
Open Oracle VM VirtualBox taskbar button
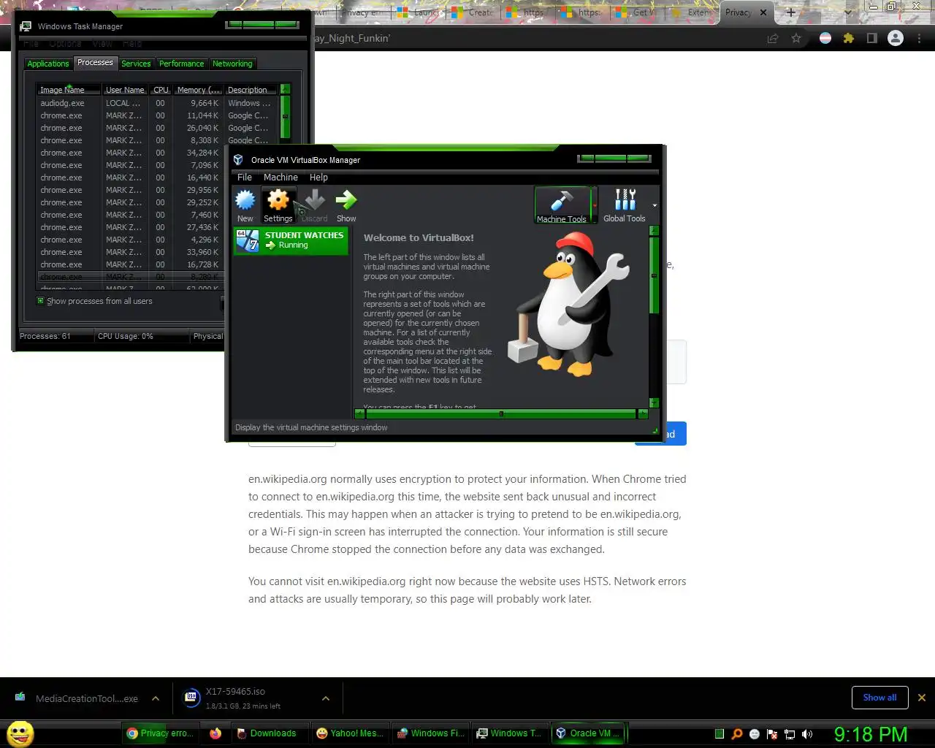pyautogui.click(x=589, y=733)
